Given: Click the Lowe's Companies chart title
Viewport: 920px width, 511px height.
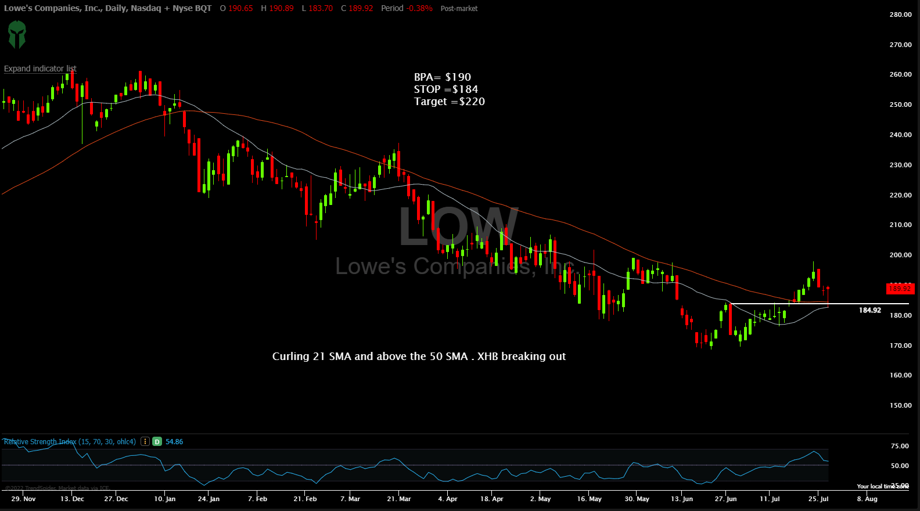Looking at the screenshot, I should pos(108,8).
